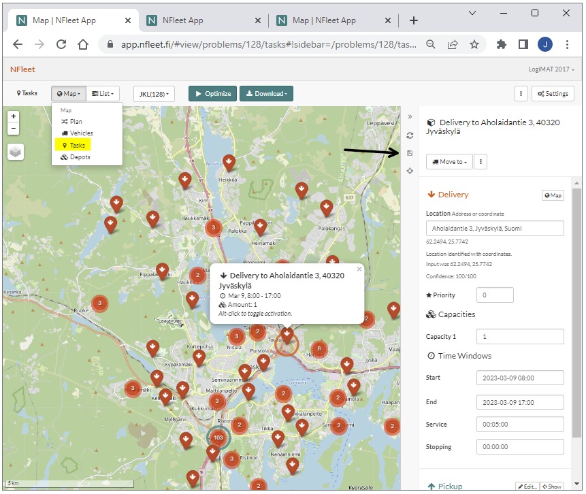
Task: Open toolbar three-dot menu next to Settings
Action: [x=521, y=94]
